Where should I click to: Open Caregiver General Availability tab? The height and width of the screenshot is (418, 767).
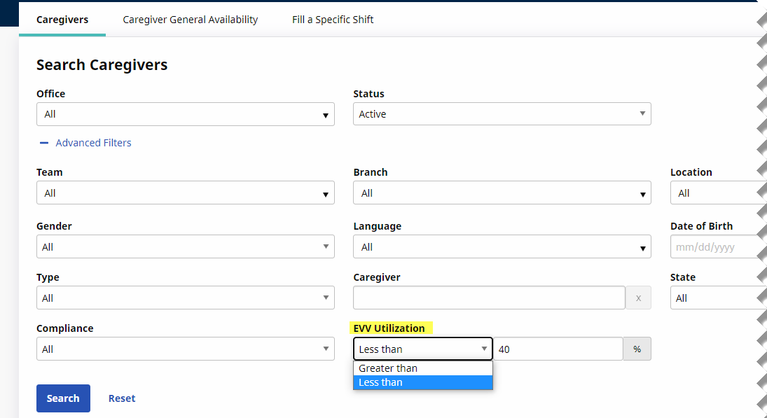coord(191,20)
